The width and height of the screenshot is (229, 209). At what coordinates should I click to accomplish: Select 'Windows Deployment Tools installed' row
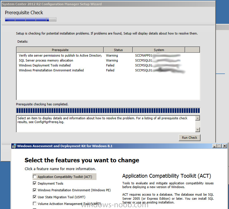(x=108, y=65)
